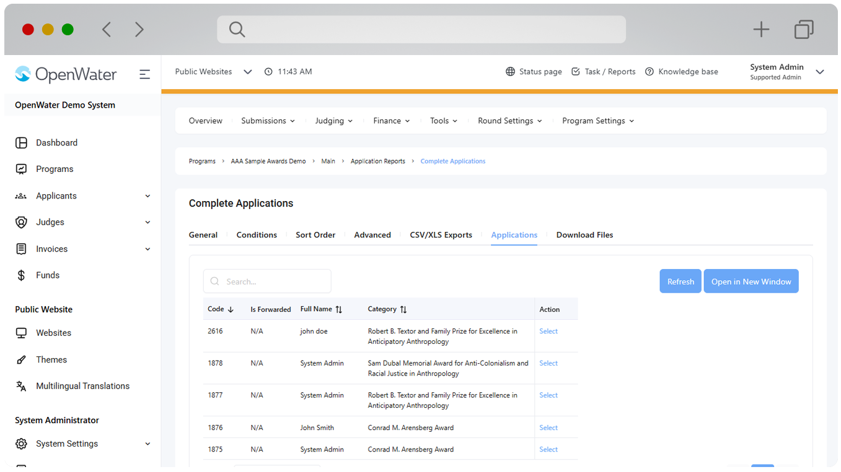This screenshot has height=472, width=841.
Task: Switch to the Advanced tab
Action: click(x=372, y=235)
